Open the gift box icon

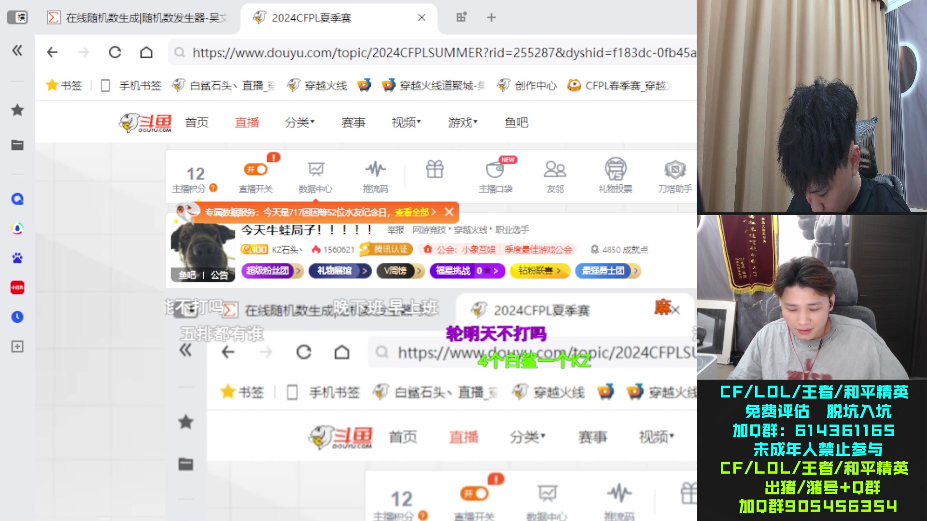pos(435,169)
